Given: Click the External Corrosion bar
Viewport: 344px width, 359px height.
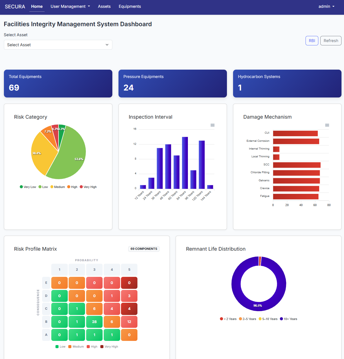Looking at the screenshot, I should (x=296, y=141).
